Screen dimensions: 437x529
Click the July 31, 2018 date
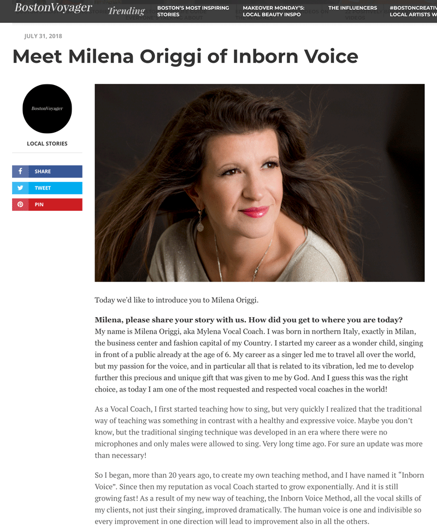[x=43, y=36]
